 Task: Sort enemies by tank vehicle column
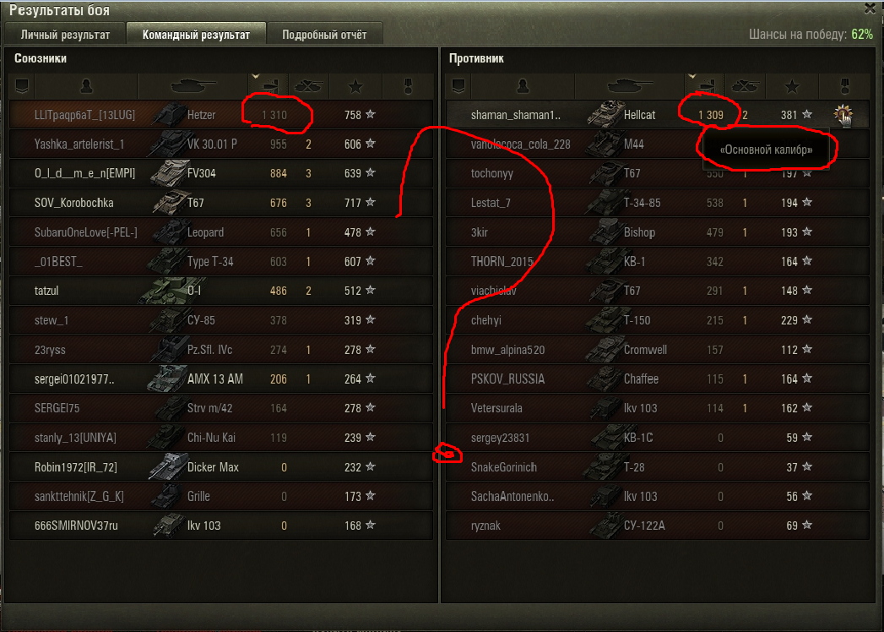click(630, 86)
